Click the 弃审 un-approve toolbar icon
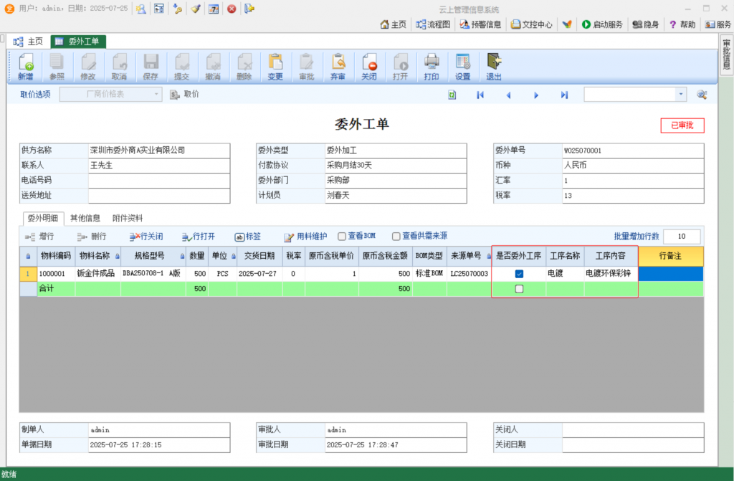This screenshot has width=734, height=481. (338, 67)
